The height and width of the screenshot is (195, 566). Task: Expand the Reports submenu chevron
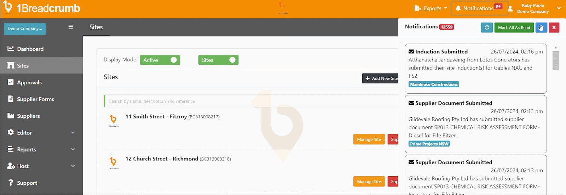click(x=73, y=149)
